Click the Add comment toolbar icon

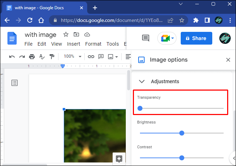click(x=101, y=57)
